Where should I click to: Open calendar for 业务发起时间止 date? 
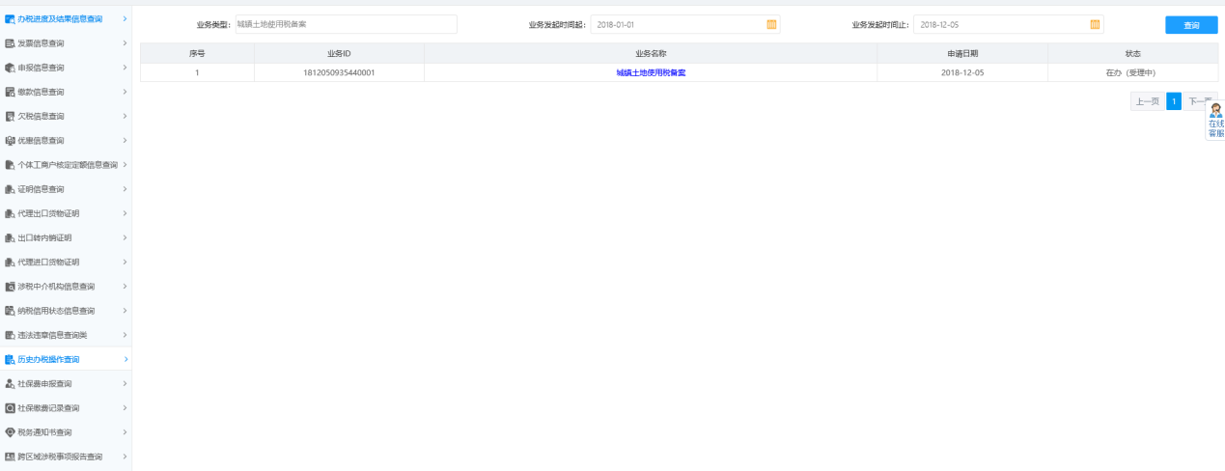[x=1095, y=24]
